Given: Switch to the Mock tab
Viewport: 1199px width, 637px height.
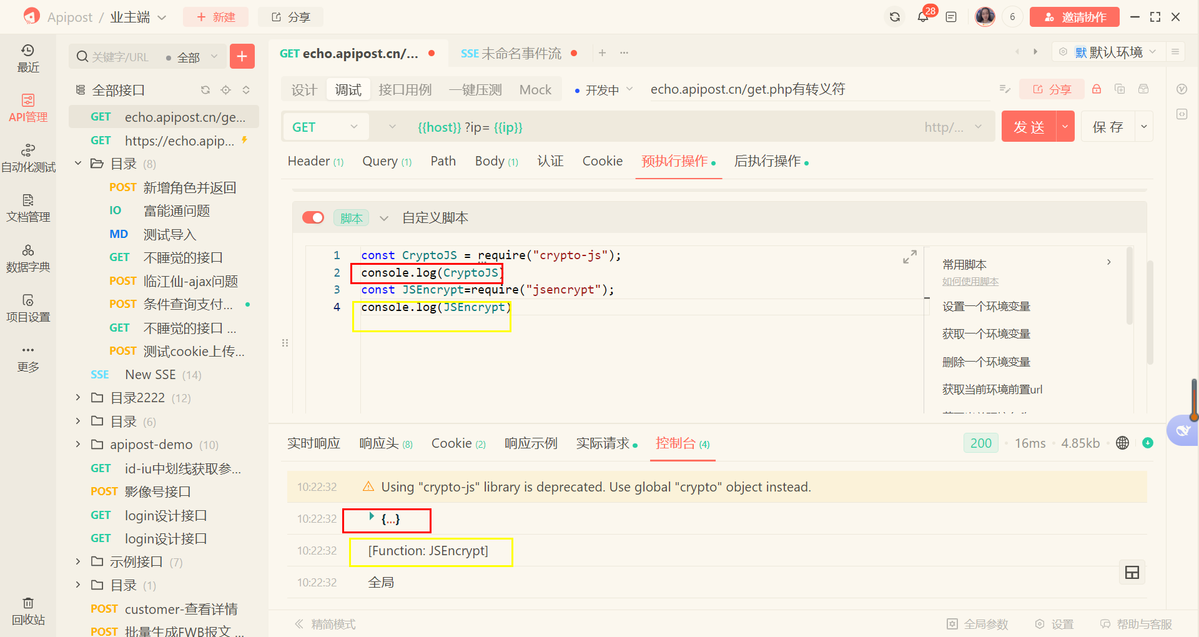Looking at the screenshot, I should (x=535, y=90).
